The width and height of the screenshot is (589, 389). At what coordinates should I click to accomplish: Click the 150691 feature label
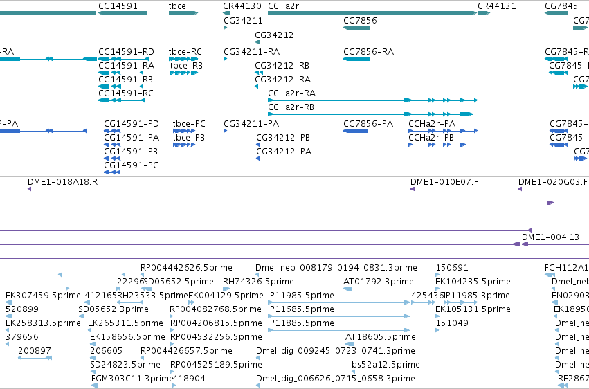(x=452, y=268)
